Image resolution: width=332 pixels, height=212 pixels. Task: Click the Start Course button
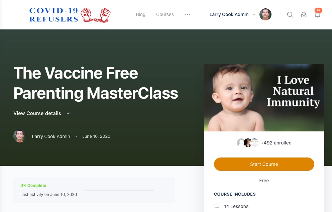[x=264, y=164]
